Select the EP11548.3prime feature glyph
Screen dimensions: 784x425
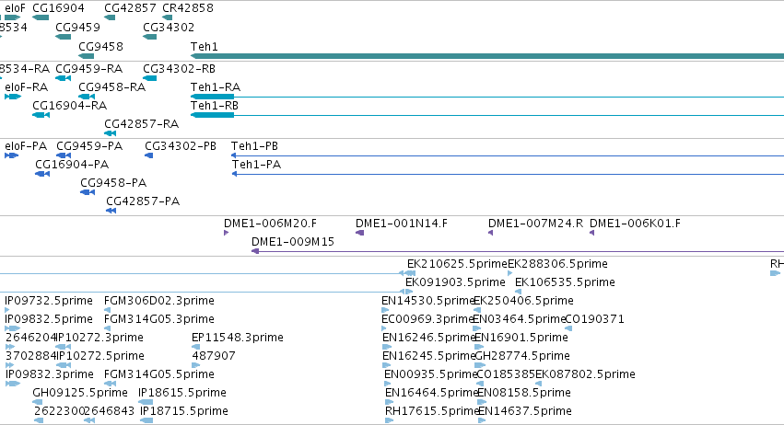click(x=195, y=347)
